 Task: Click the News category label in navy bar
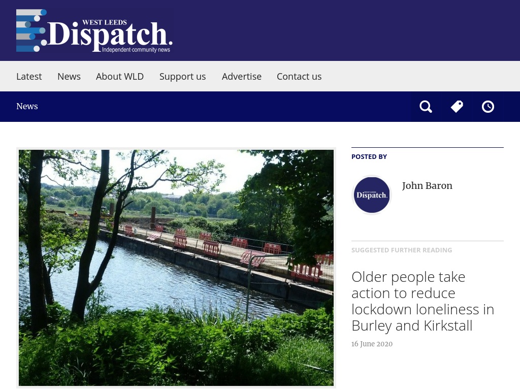(x=27, y=107)
